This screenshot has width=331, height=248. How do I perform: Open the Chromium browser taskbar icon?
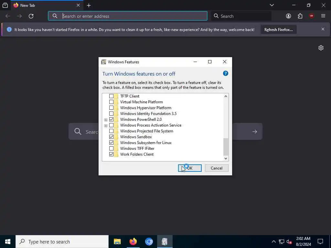tap(149, 242)
